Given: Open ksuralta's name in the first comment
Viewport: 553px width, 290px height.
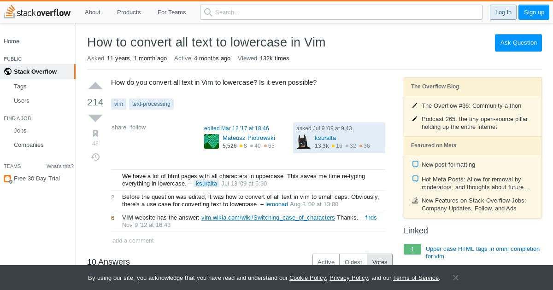Looking at the screenshot, I should click(206, 184).
